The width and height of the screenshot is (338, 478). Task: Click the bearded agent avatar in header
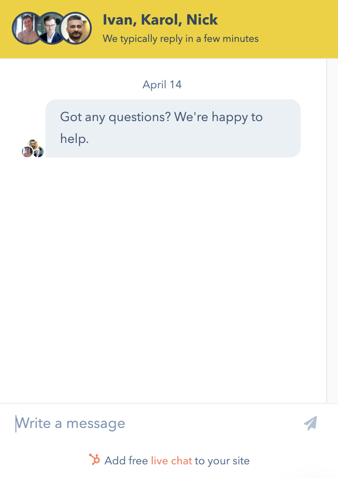click(x=76, y=28)
